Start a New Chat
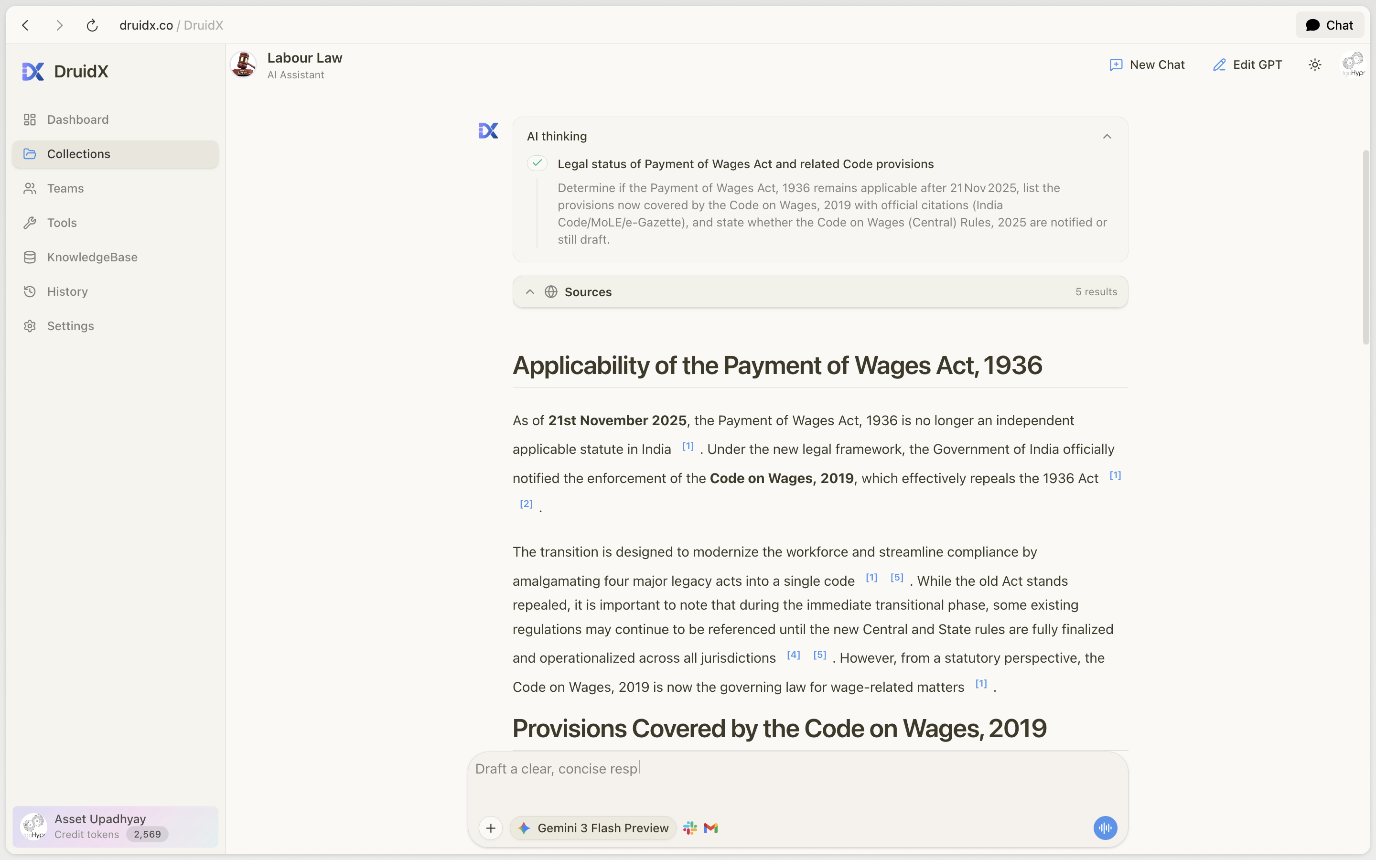Image resolution: width=1376 pixels, height=860 pixels. coord(1147,65)
